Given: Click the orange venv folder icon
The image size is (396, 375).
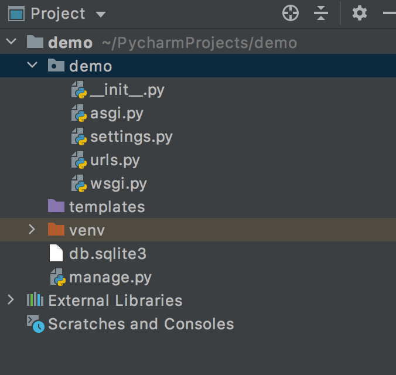Looking at the screenshot, I should click(56, 230).
